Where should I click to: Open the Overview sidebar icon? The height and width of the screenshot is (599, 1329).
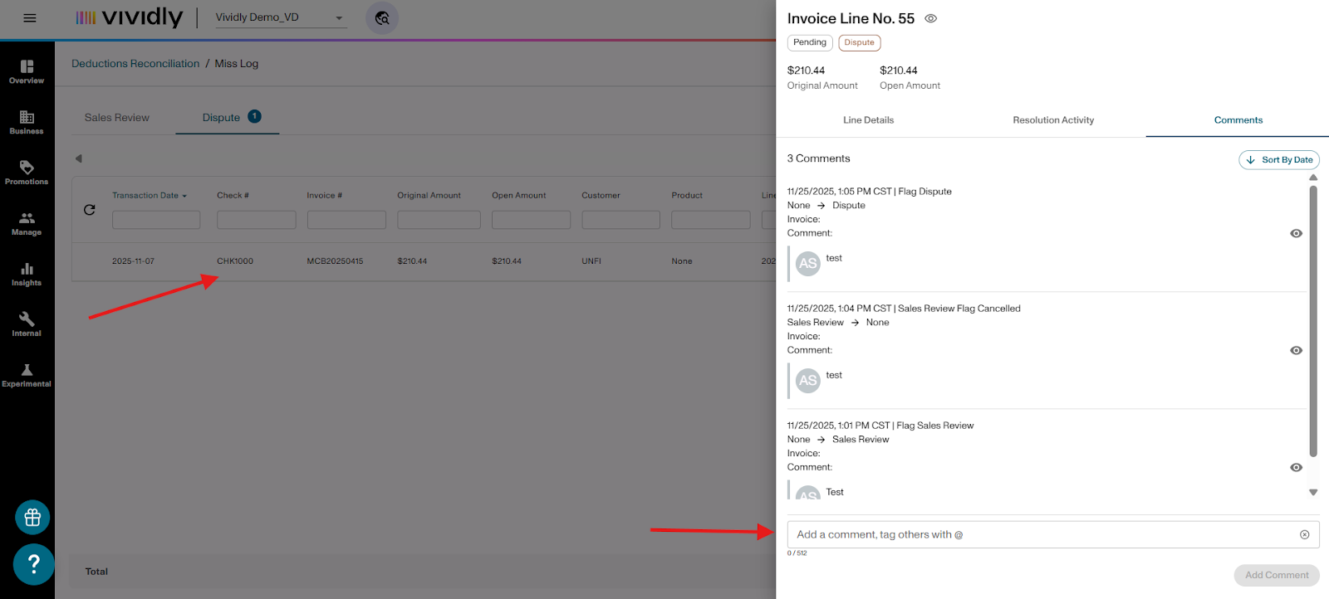(27, 71)
